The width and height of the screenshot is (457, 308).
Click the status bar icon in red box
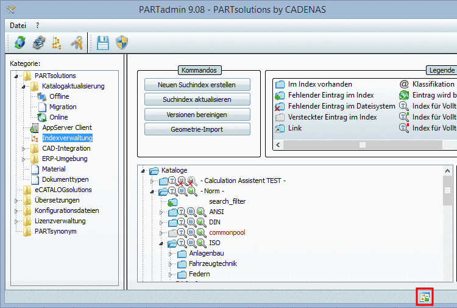[425, 297]
